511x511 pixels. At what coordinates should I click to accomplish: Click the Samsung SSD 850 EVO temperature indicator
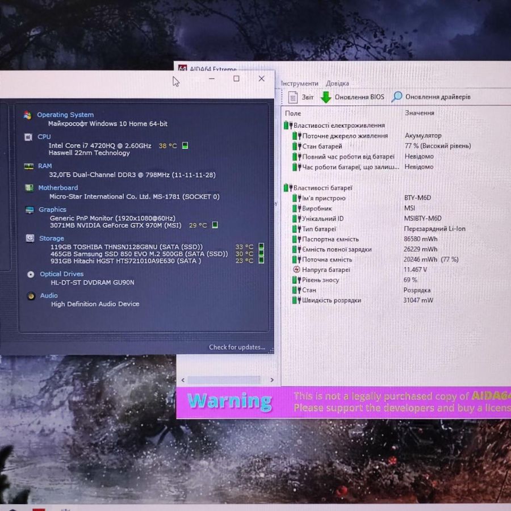261,253
